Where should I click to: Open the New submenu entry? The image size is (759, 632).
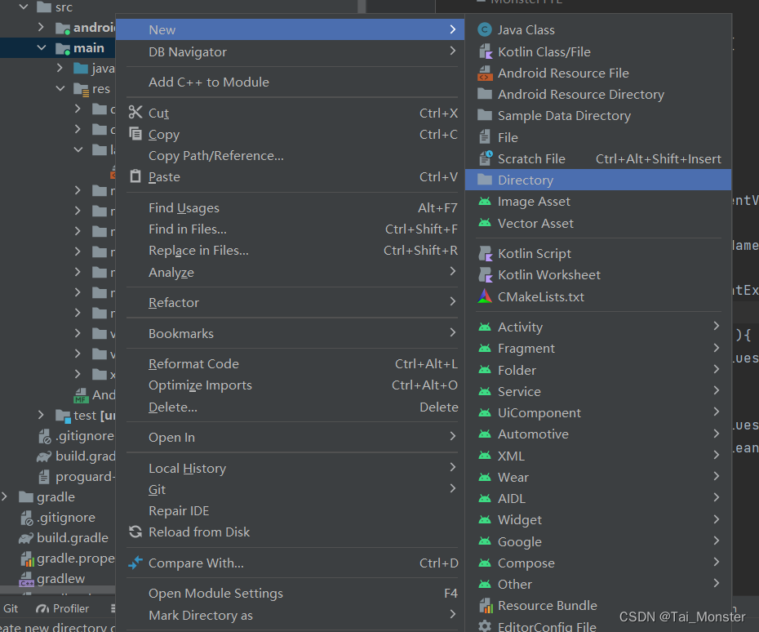(290, 29)
